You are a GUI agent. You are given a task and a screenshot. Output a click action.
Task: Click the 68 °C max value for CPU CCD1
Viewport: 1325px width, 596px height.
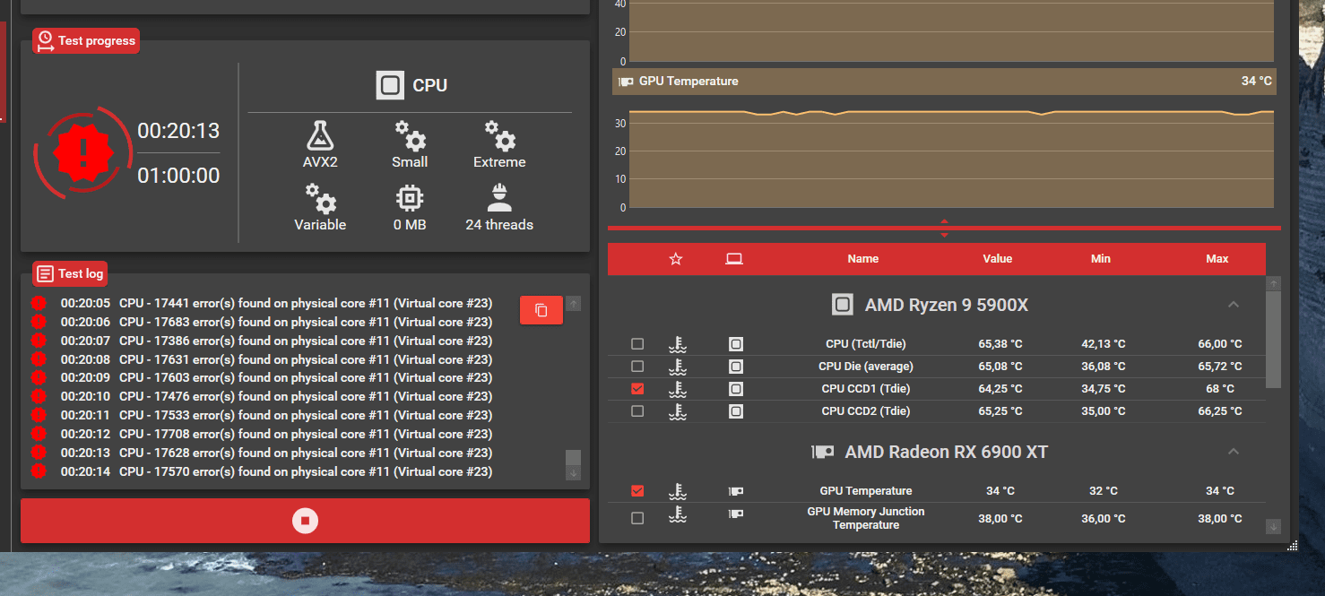[x=1220, y=389]
